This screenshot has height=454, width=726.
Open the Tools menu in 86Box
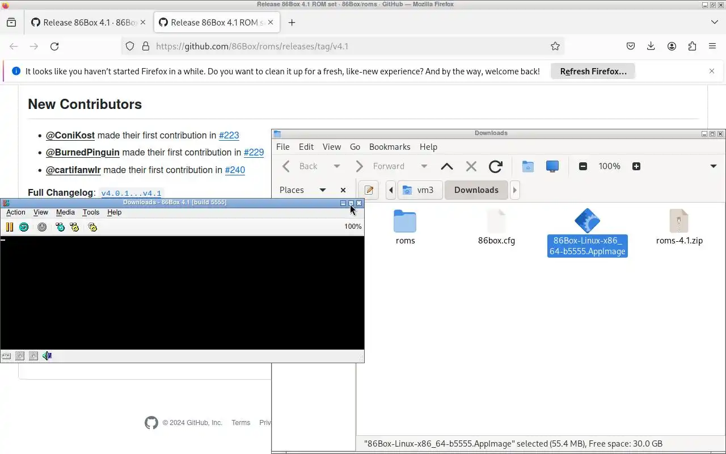[x=91, y=212]
